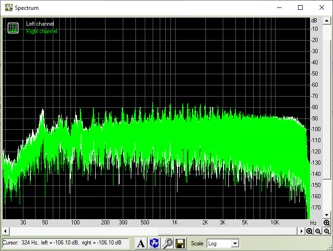
Task: Click the Right channel legend label
Action: (42, 31)
